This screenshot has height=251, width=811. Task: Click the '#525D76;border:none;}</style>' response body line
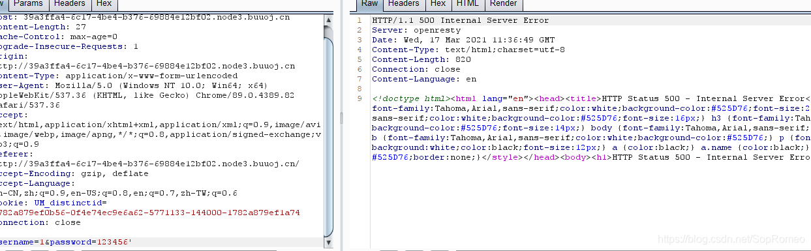tap(590, 157)
